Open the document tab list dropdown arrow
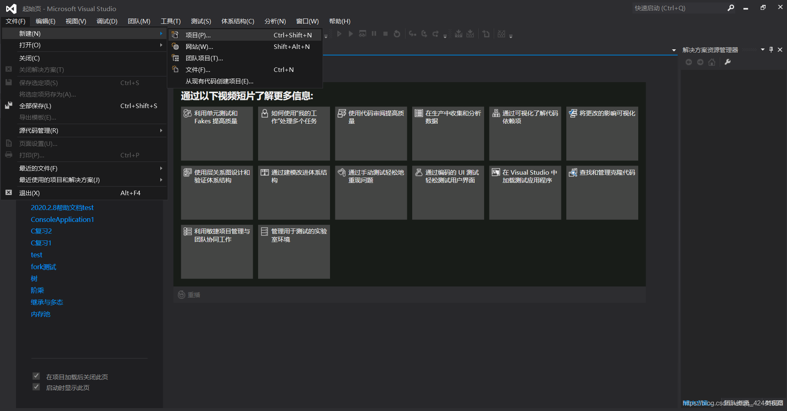The image size is (787, 411). [x=674, y=50]
